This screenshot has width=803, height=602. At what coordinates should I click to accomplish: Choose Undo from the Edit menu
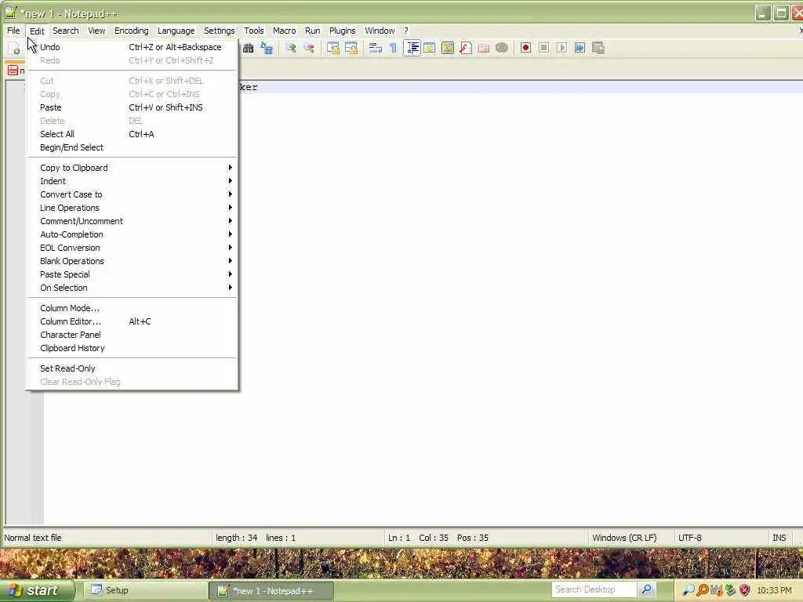[x=133, y=47]
